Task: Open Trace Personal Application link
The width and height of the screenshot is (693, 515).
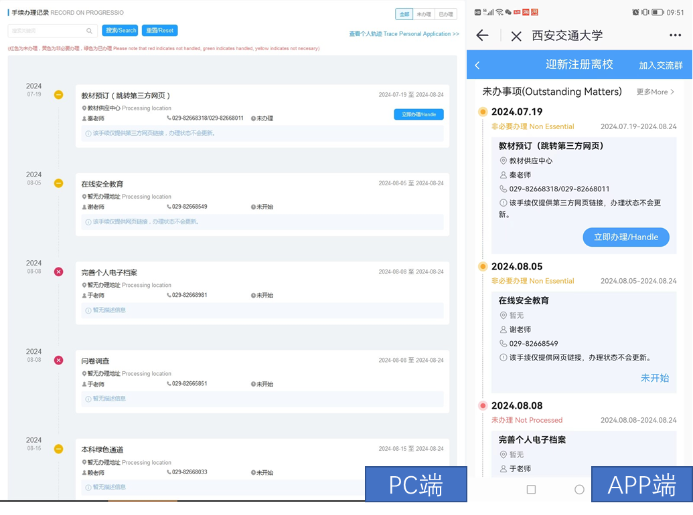Action: coord(404,33)
